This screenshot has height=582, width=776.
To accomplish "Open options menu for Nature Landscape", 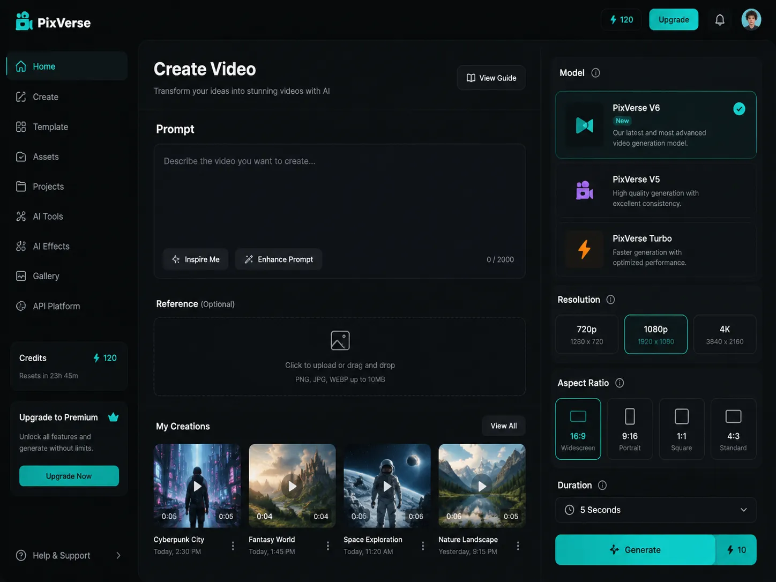I will coord(518,546).
